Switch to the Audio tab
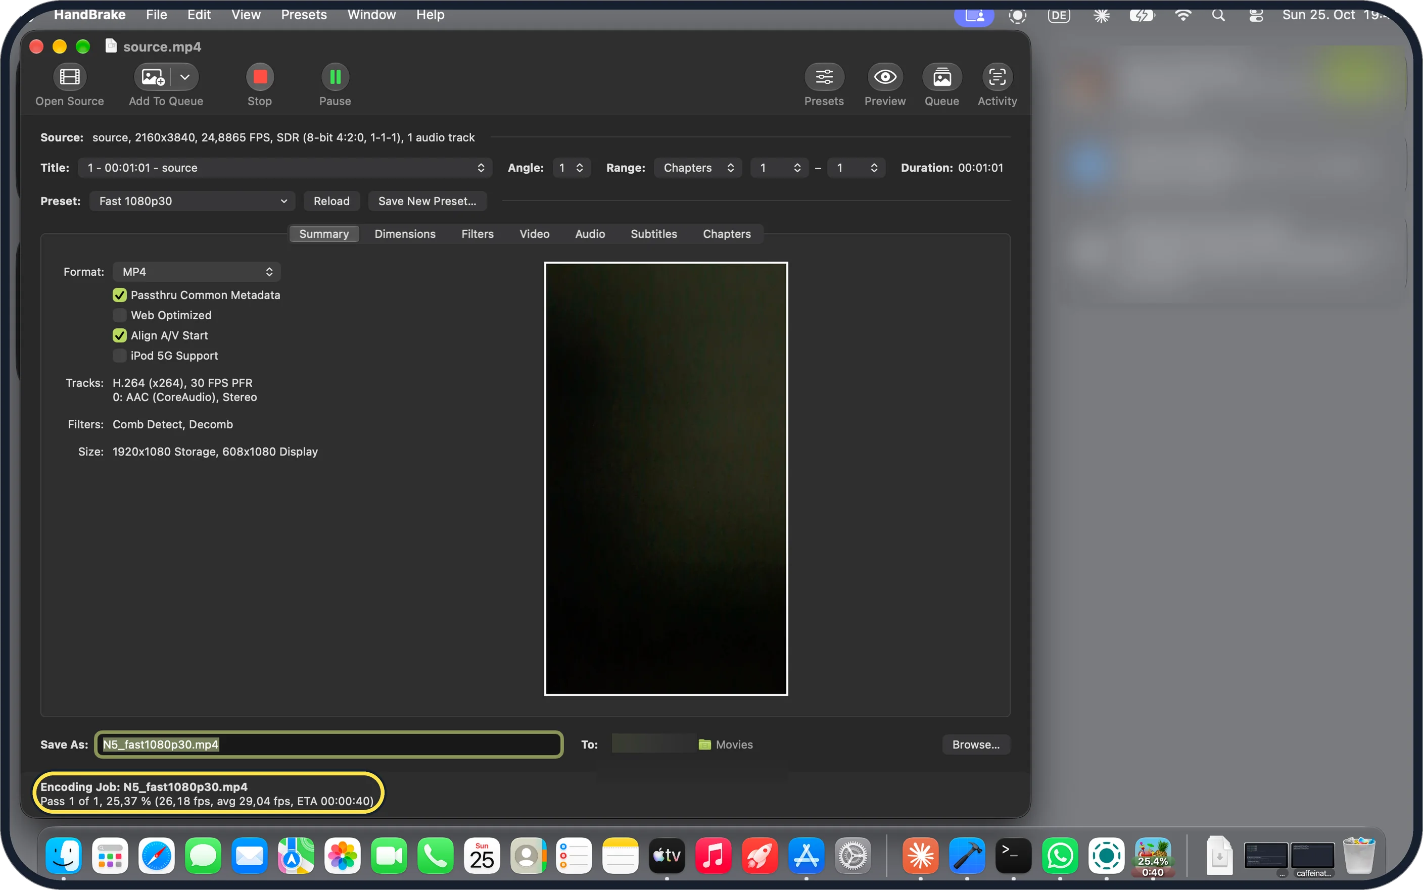The height and width of the screenshot is (890, 1423). click(590, 234)
